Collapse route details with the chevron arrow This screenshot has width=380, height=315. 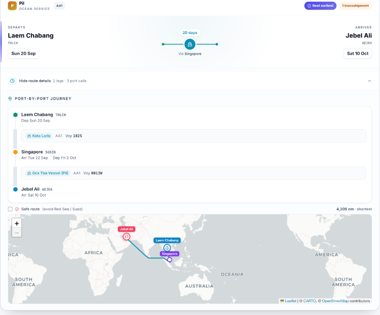click(x=369, y=81)
